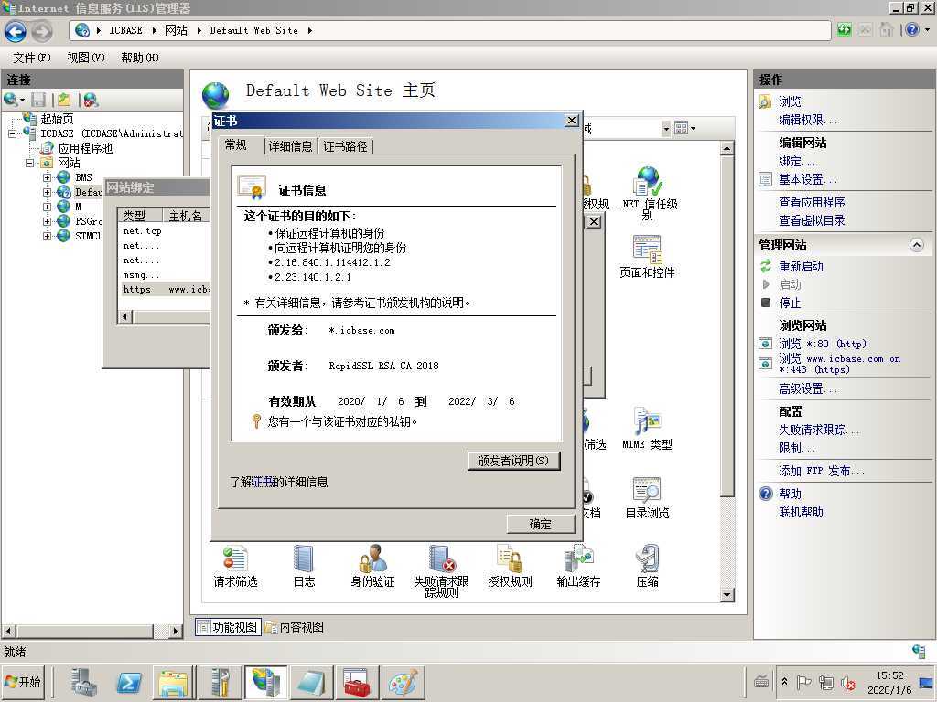The width and height of the screenshot is (937, 702).
Task: Open Windows Explorer from the taskbar
Action: [x=173, y=682]
